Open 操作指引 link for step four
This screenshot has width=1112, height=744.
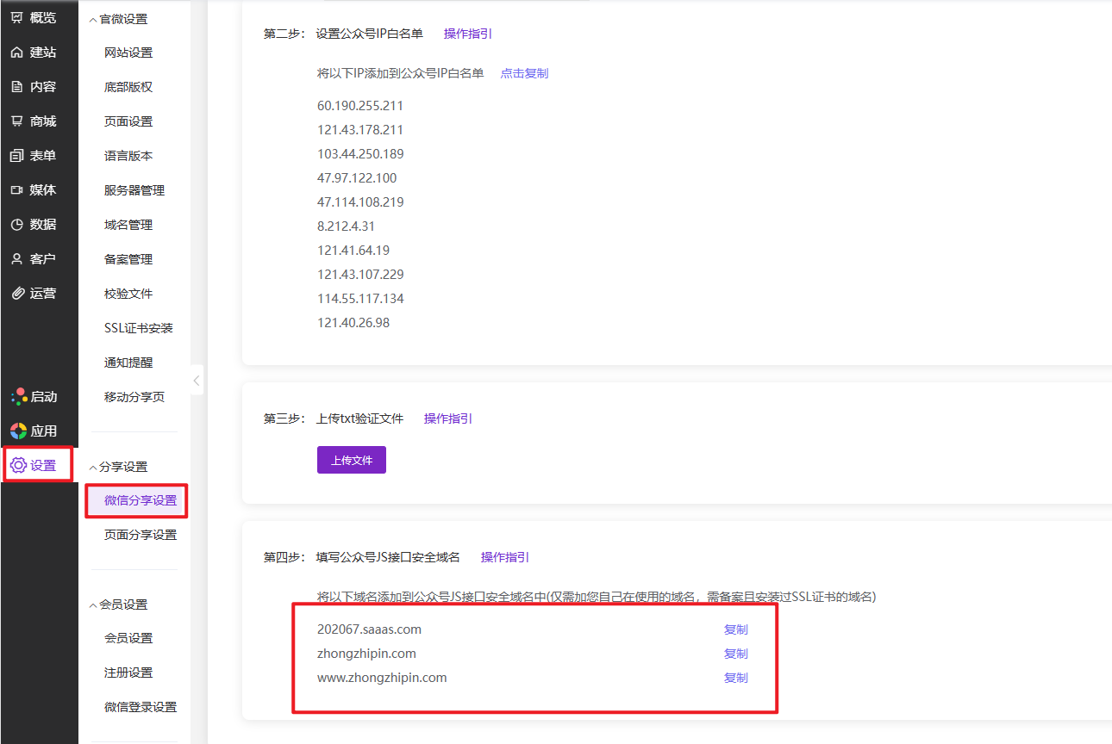(x=505, y=557)
